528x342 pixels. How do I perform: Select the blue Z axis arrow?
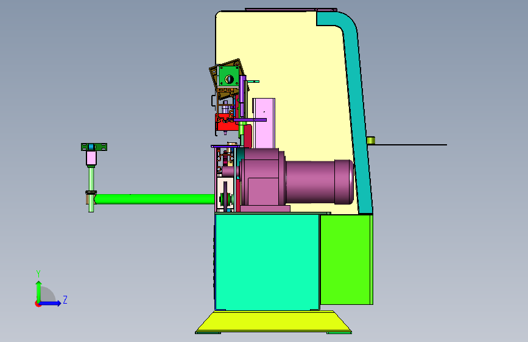(x=51, y=303)
